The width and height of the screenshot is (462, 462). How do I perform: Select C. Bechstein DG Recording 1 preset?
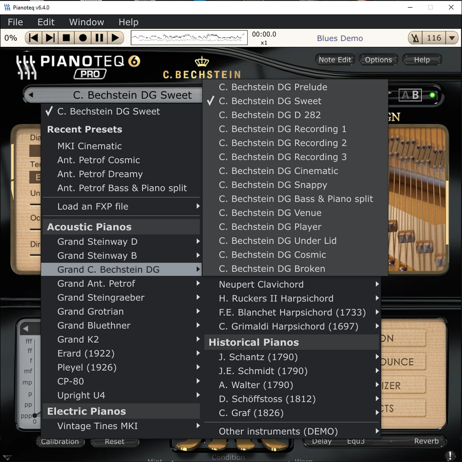tap(295, 129)
